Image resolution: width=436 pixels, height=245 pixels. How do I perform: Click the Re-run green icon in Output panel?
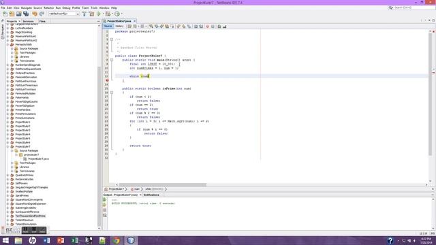click(104, 199)
